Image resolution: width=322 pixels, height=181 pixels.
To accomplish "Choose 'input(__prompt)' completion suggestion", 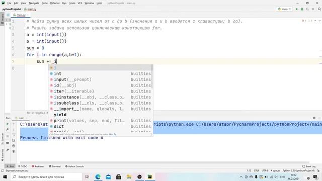I will click(x=101, y=79).
